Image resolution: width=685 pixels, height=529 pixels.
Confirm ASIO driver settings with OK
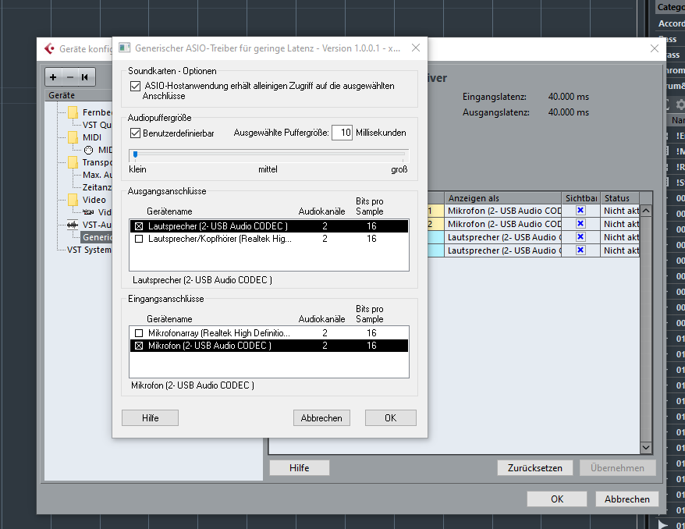coord(391,417)
